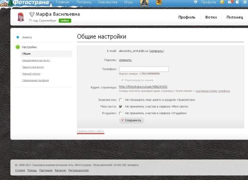Click the yellow 50 bonus icon

pyautogui.click(x=159, y=2)
